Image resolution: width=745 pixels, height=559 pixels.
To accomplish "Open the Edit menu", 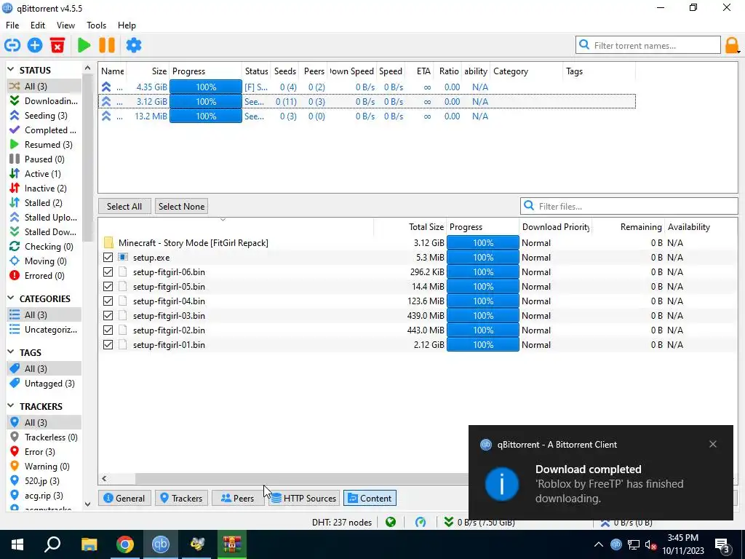I will (38, 25).
